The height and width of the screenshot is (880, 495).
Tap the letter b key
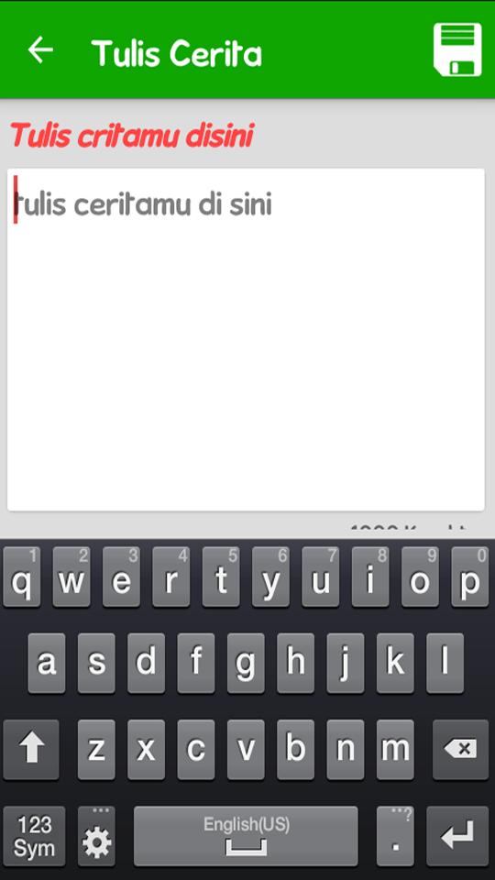[296, 749]
